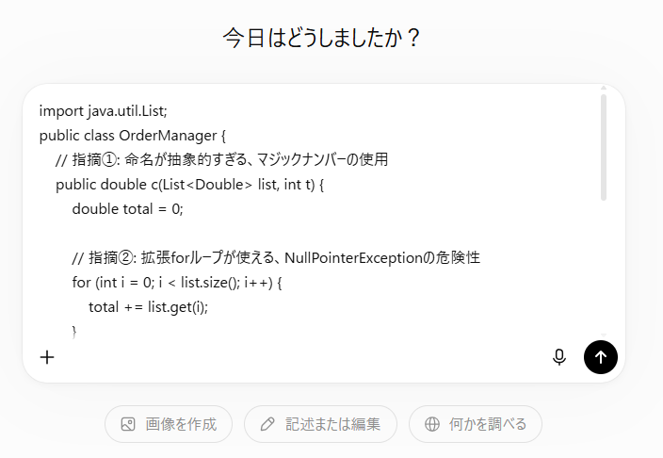Image resolution: width=663 pixels, height=458 pixels.
Task: Choose the 記述または編集 suggestion label
Action: tap(332, 424)
